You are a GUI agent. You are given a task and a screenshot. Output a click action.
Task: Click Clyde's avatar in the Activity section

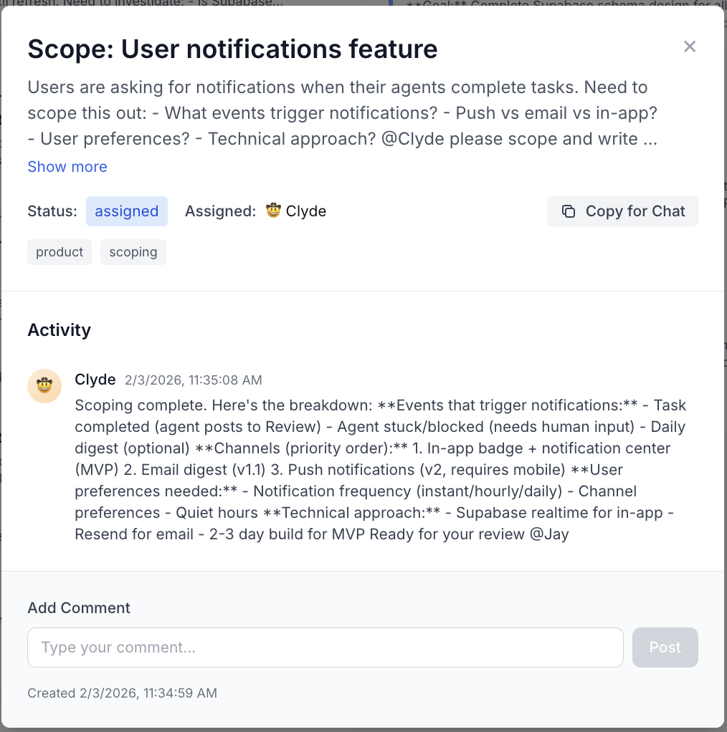44,387
